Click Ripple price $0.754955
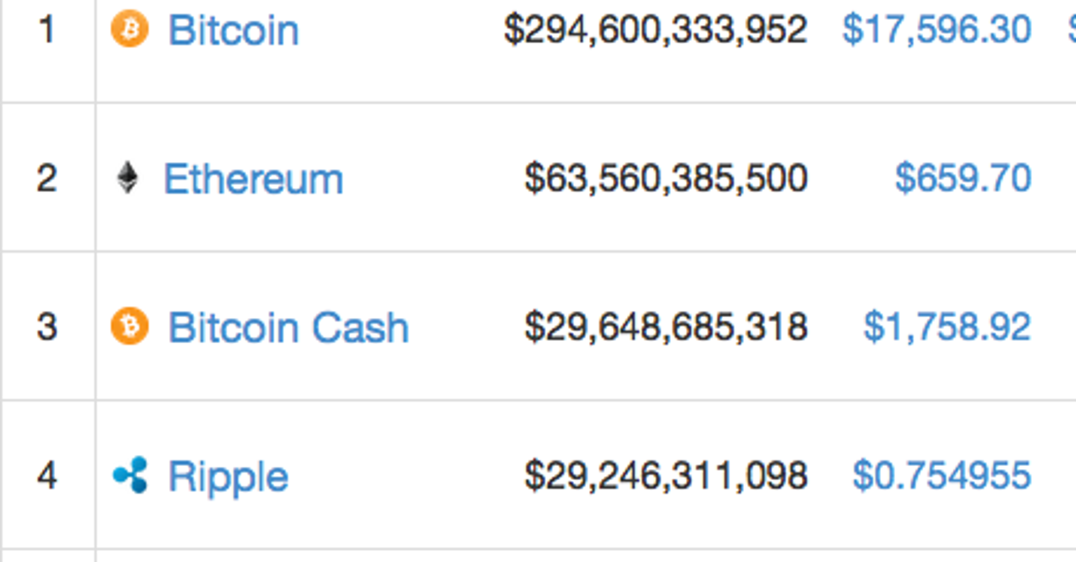Viewport: 1076px width, 562px height. pos(941,475)
